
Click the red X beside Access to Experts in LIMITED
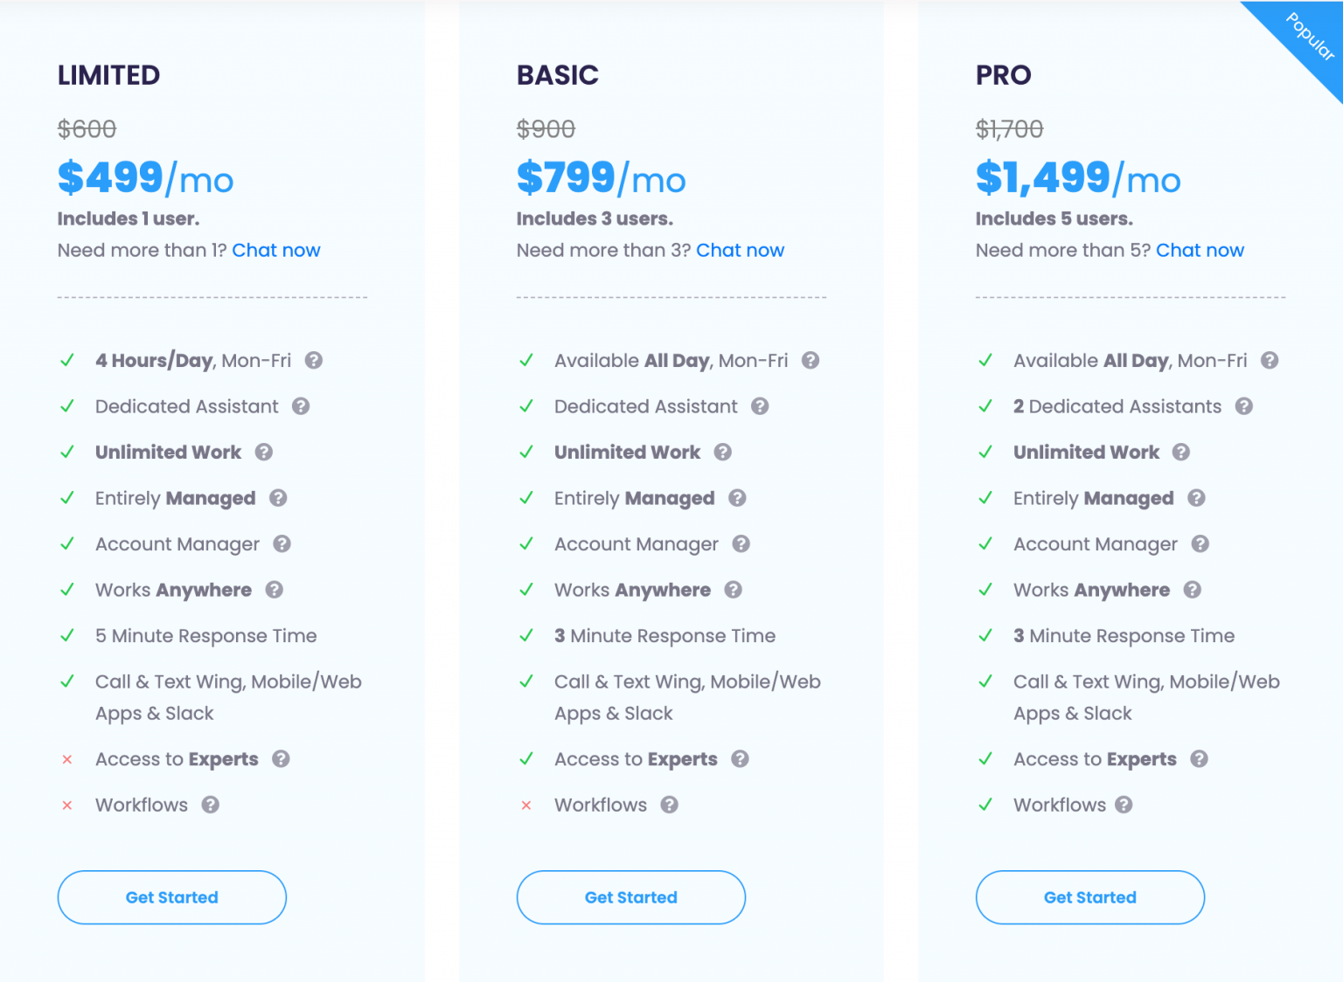pyautogui.click(x=67, y=759)
